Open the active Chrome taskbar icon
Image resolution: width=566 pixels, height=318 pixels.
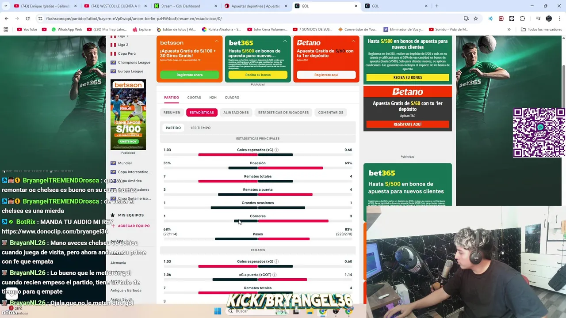[323, 311]
